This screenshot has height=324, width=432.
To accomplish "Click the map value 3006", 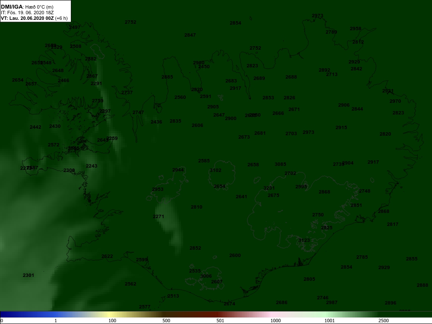I will click(206, 276).
